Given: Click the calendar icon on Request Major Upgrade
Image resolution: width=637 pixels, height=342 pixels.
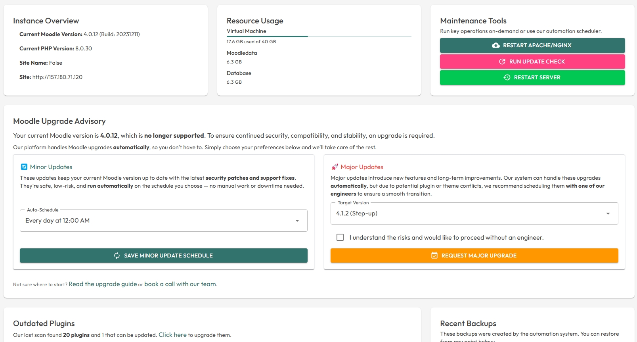Looking at the screenshot, I should click(434, 256).
